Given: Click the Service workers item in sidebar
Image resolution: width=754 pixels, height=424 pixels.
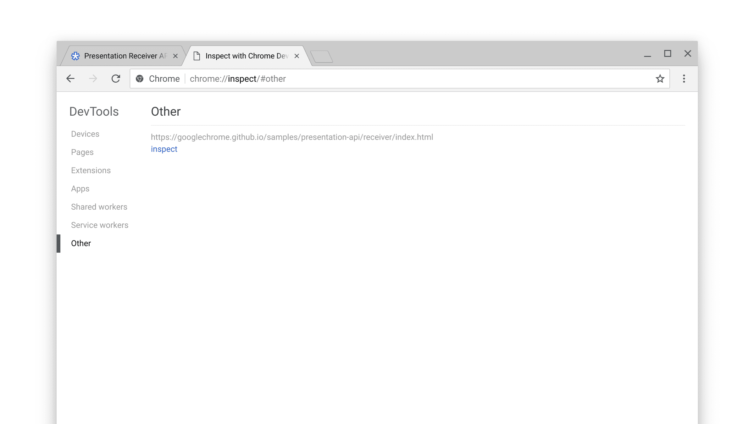Looking at the screenshot, I should 100,225.
